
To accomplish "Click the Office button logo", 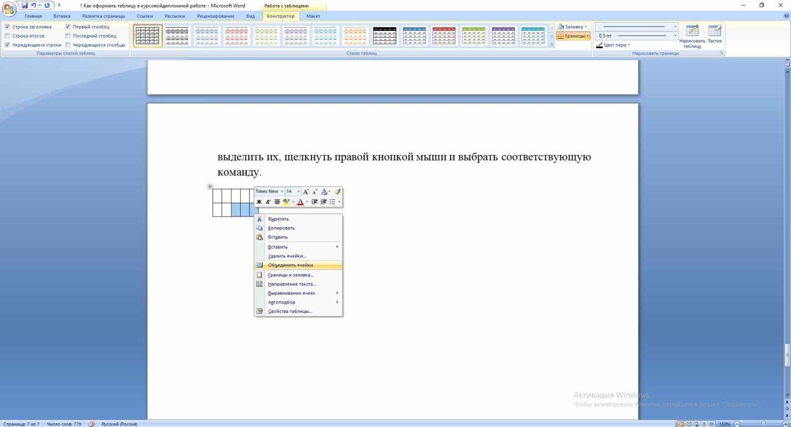I will [x=9, y=8].
